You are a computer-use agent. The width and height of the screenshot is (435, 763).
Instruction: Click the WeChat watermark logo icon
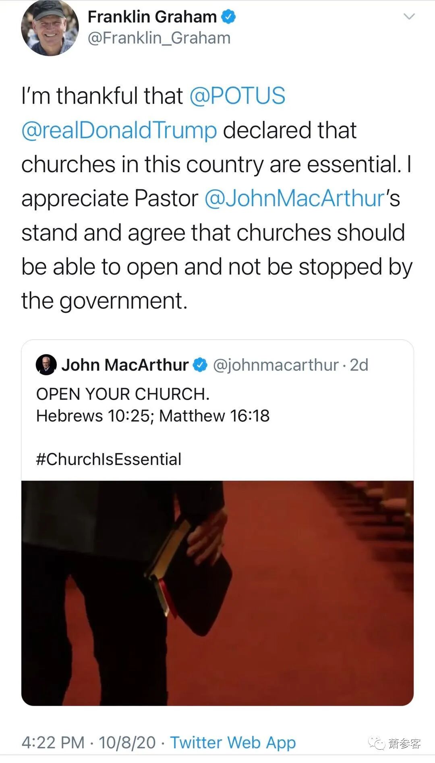tap(377, 743)
